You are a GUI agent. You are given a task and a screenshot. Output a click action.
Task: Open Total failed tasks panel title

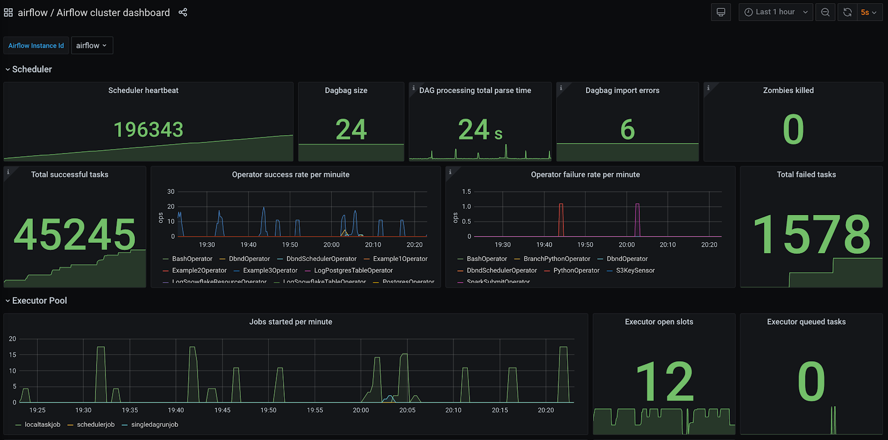(x=806, y=175)
